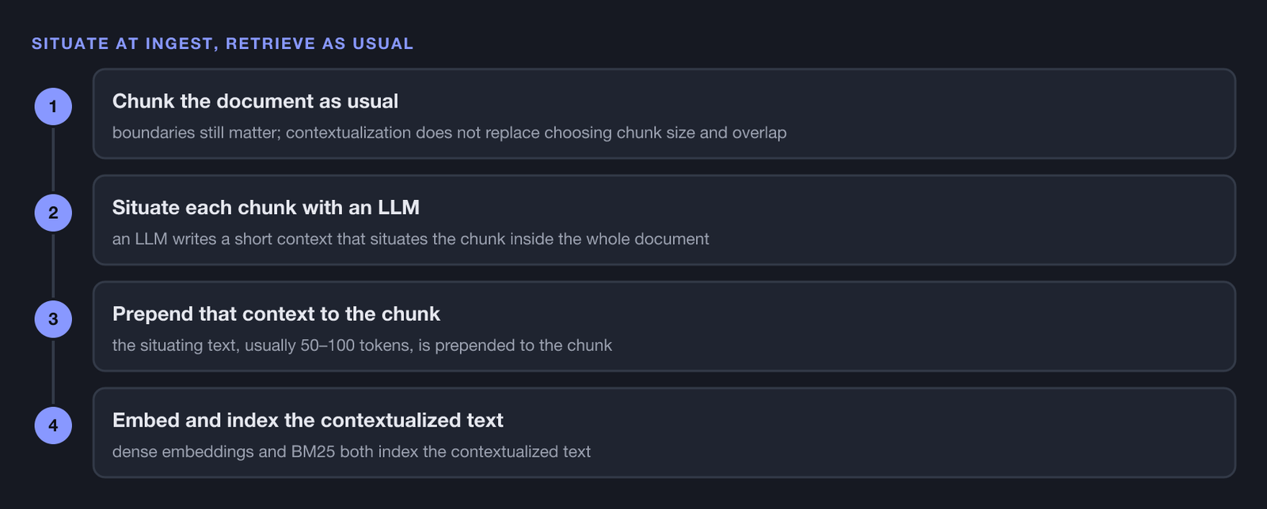Click the 'Prepend that context to the chunk' title

276,314
